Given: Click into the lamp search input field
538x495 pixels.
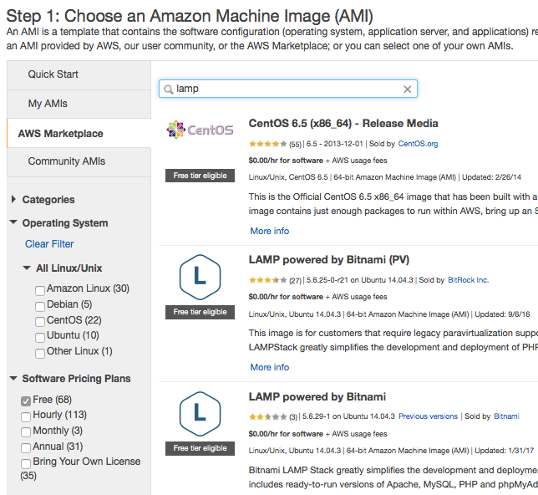Looking at the screenshot, I should pos(284,89).
